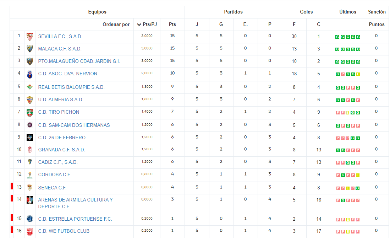Open C.D. TIRO PICHON team link
390x242 pixels.
click(x=59, y=112)
